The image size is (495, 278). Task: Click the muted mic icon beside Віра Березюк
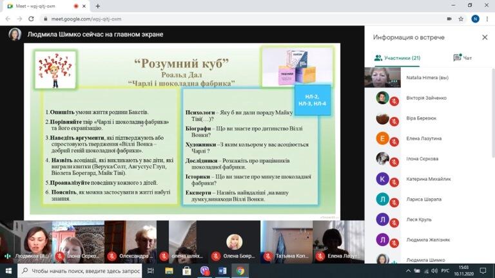pyautogui.click(x=394, y=122)
